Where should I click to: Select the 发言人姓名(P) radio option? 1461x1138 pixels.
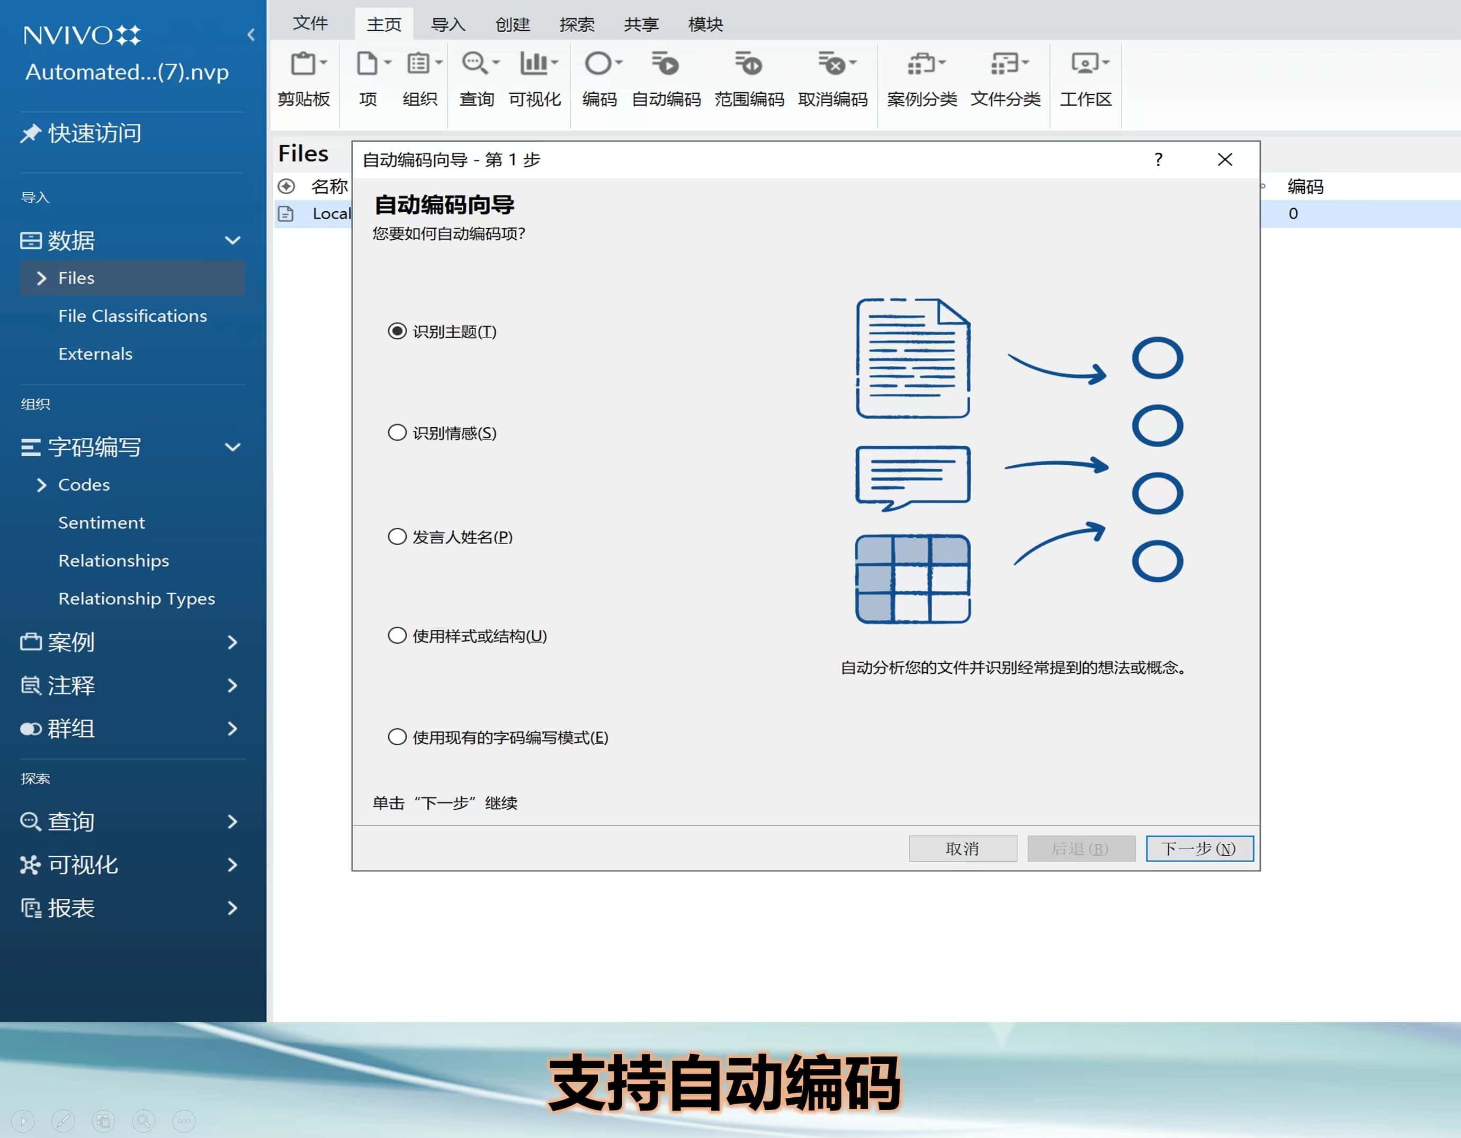[x=397, y=537]
